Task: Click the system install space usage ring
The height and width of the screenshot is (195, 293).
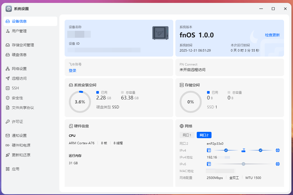Action: (x=80, y=102)
